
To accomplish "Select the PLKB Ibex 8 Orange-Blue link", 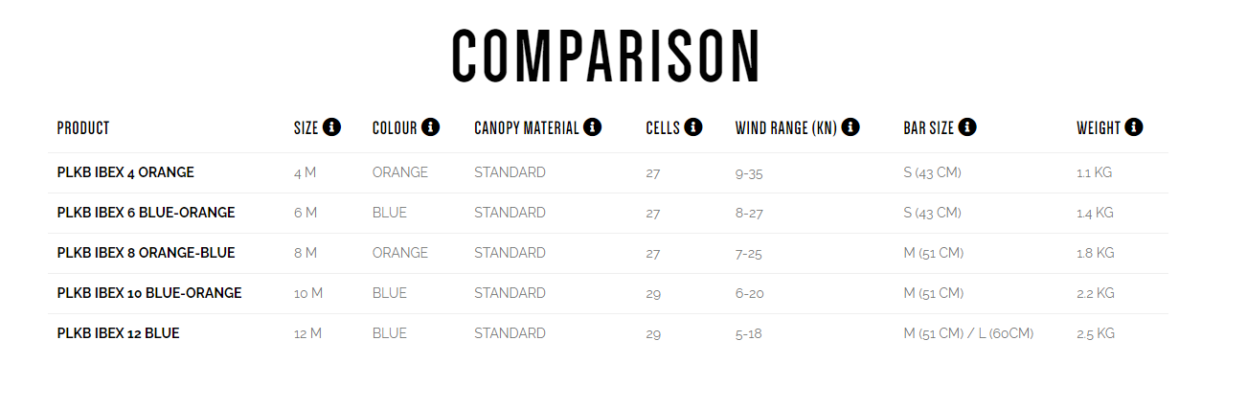I will point(146,253).
